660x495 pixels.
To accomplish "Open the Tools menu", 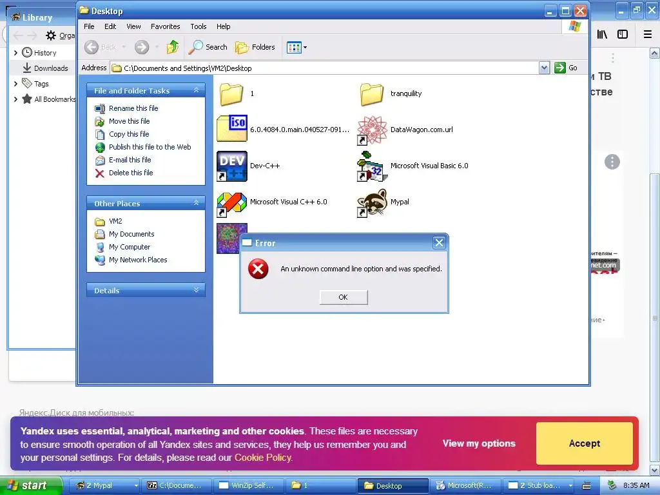I will (x=199, y=26).
